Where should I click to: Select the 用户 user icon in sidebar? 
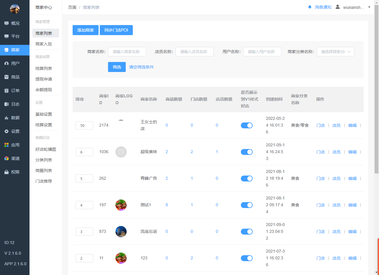point(6,63)
